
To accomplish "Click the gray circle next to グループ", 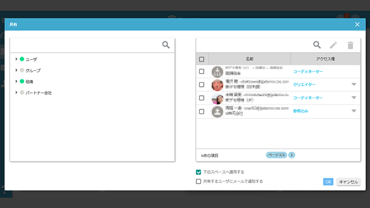I will pos(22,70).
